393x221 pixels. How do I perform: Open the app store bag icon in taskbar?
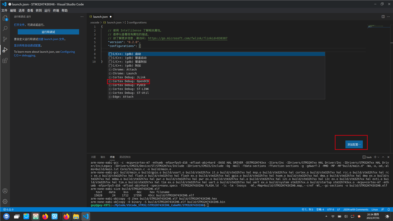coord(26,216)
